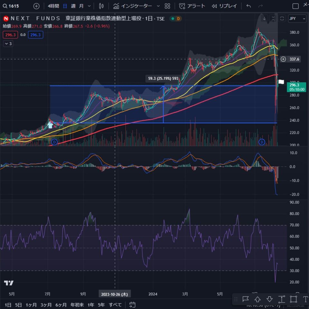Click the green market status dot
The width and height of the screenshot is (309, 309).
click(x=173, y=19)
